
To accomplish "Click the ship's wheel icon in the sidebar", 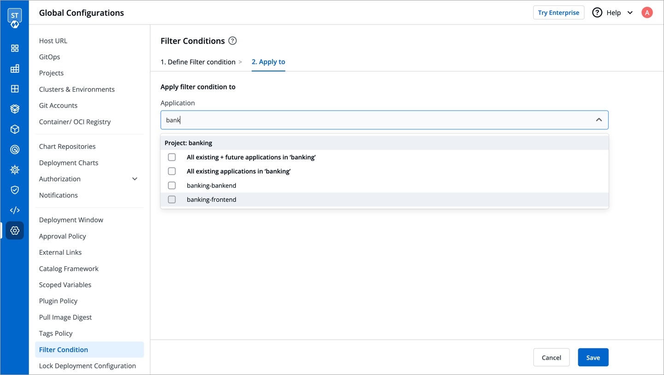I will coord(15,170).
